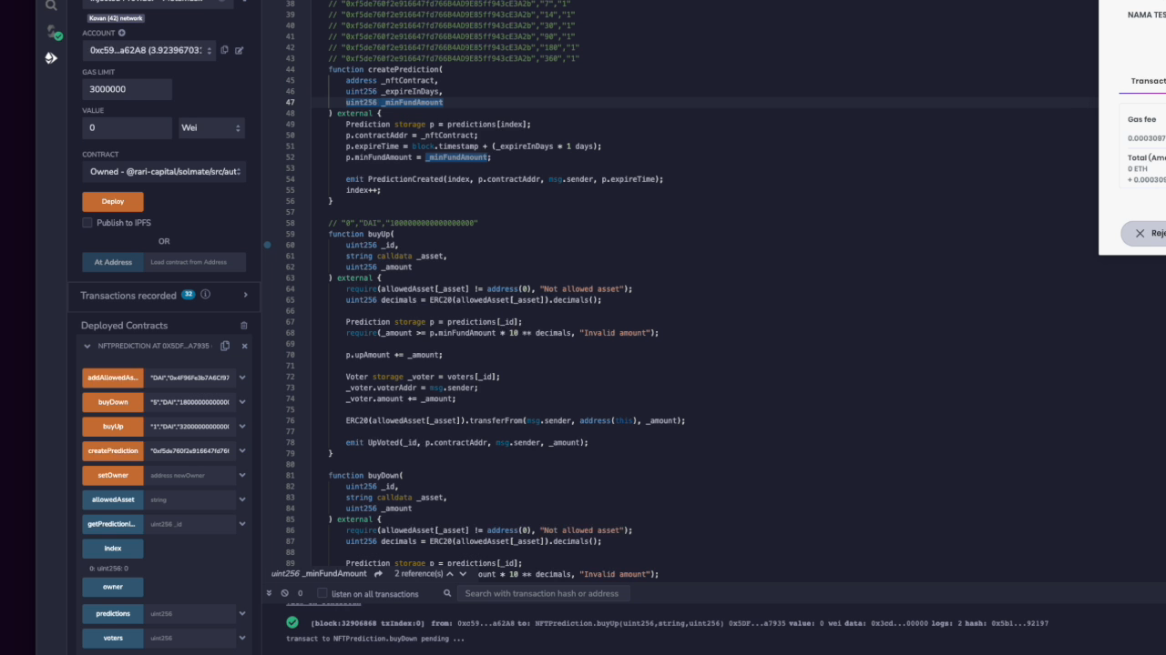Viewport: 1166px width, 655px height.
Task: Call the createPrediction function button
Action: click(113, 451)
